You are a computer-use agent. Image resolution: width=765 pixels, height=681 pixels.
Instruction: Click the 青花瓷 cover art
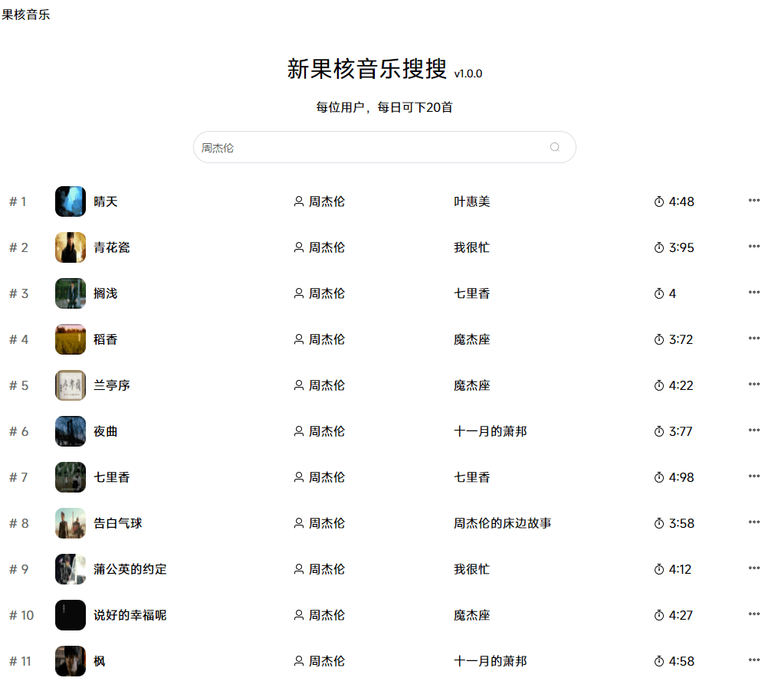71,247
